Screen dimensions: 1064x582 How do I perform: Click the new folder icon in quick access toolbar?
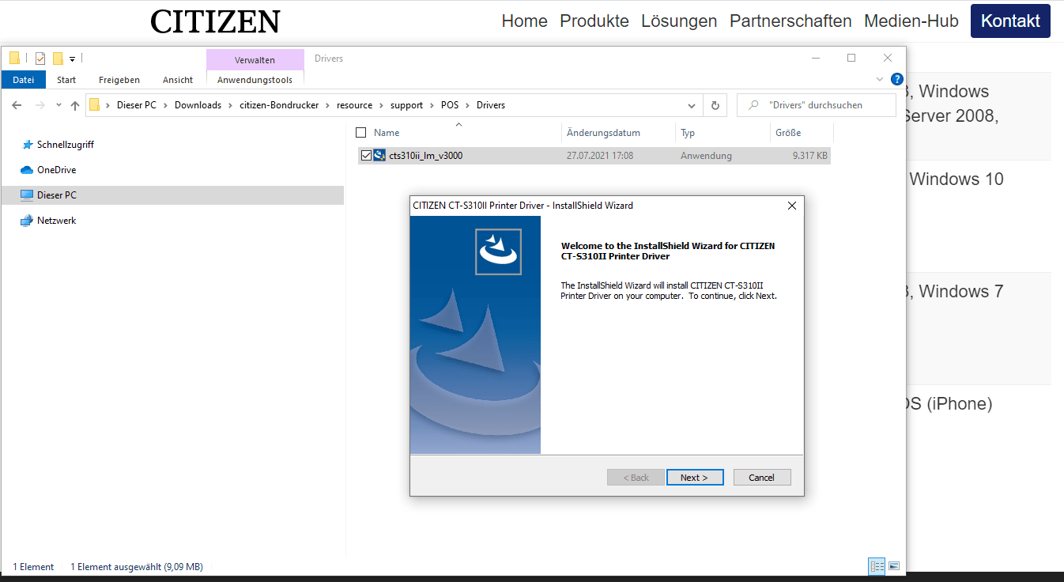point(58,59)
